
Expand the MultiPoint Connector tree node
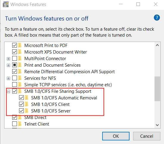pos(9,59)
